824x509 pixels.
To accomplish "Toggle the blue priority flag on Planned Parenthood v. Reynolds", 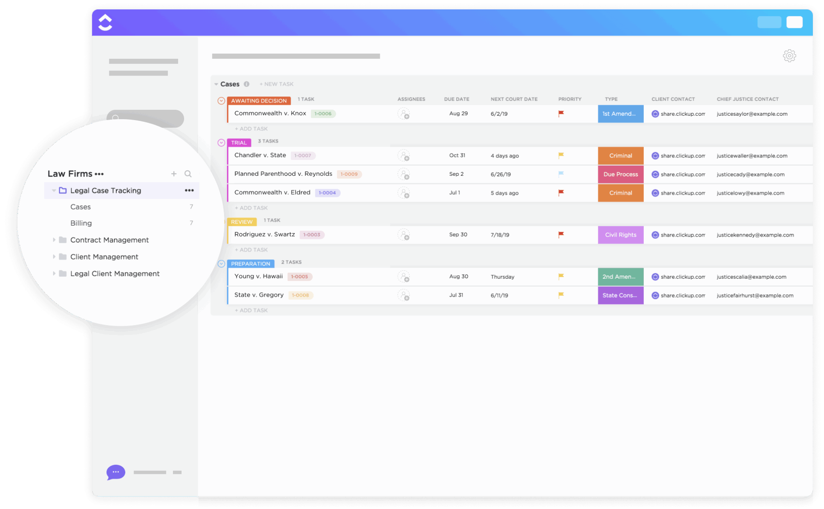I will point(560,174).
